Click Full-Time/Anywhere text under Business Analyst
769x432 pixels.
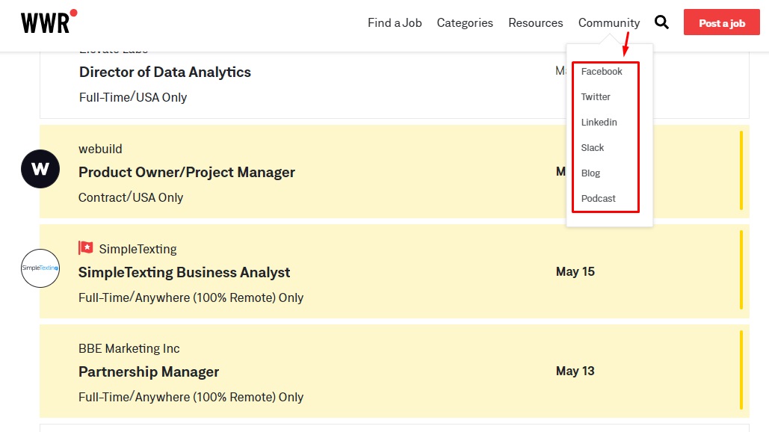191,297
